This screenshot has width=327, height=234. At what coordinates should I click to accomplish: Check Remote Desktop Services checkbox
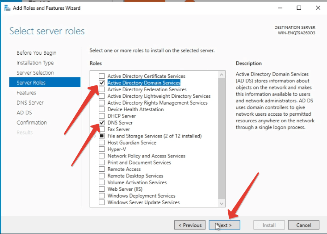click(x=101, y=176)
